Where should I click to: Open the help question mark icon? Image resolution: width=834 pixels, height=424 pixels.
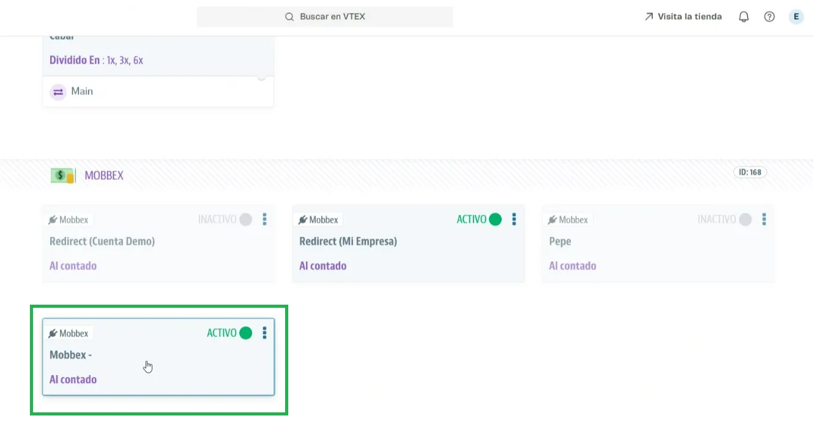tap(770, 17)
